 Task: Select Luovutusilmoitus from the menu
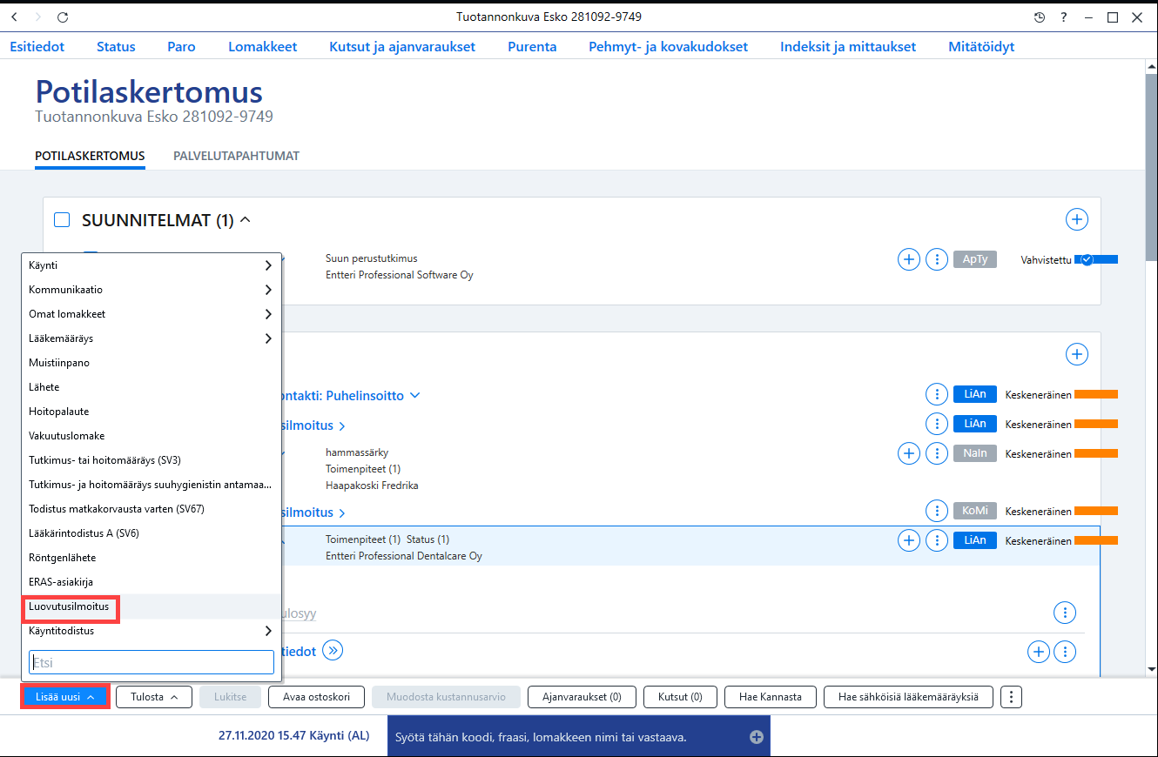69,606
